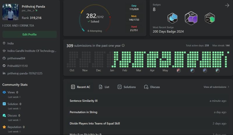Switch to the List tab
Screen dimensions: 233x135
104,87
